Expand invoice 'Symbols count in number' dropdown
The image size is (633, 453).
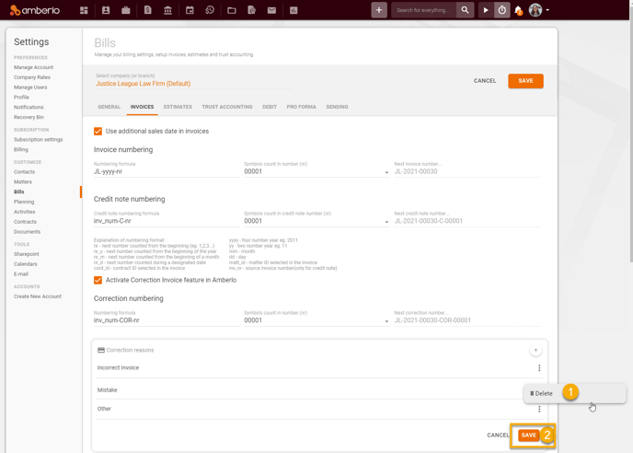point(386,172)
